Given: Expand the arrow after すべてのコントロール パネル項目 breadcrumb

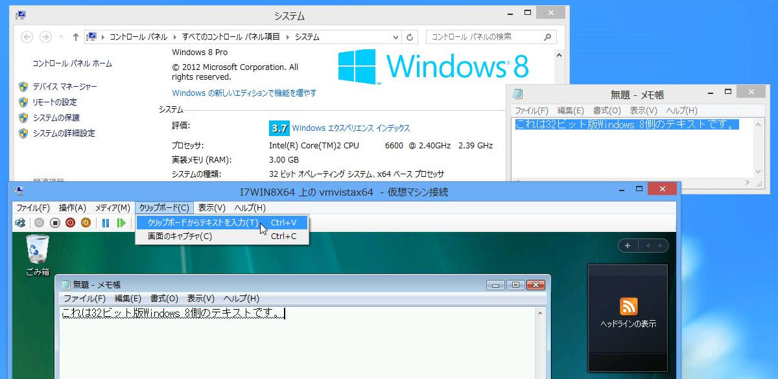Looking at the screenshot, I should [287, 37].
